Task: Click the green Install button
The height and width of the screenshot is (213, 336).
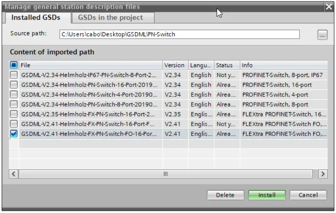Action: (x=267, y=195)
